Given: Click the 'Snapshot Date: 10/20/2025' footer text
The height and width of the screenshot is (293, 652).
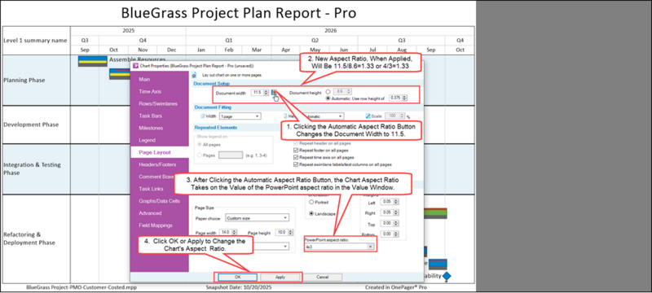Looking at the screenshot, I should click(239, 287).
